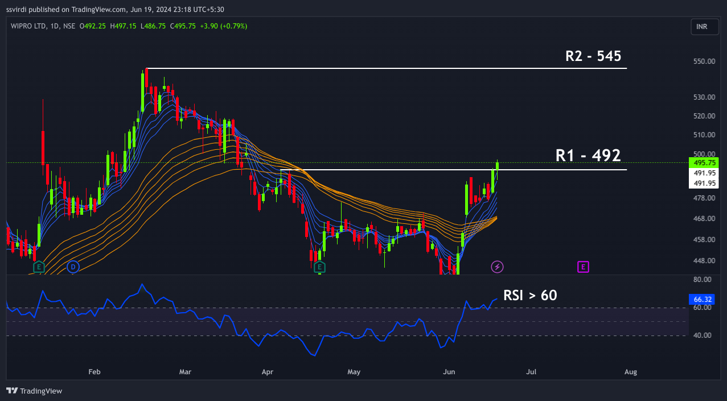Click the Mar label on time axis
This screenshot has width=727, height=401.
(x=185, y=372)
